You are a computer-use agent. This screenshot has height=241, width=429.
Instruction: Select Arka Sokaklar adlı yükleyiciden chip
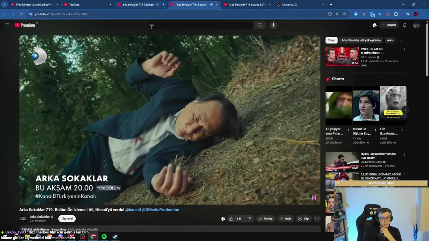click(x=361, y=41)
